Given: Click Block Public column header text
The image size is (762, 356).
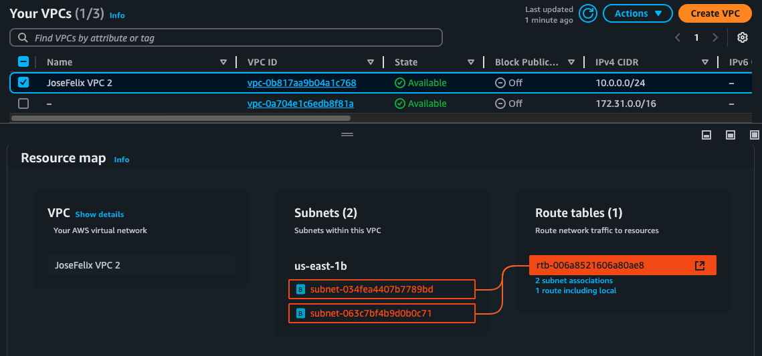Looking at the screenshot, I should [527, 62].
